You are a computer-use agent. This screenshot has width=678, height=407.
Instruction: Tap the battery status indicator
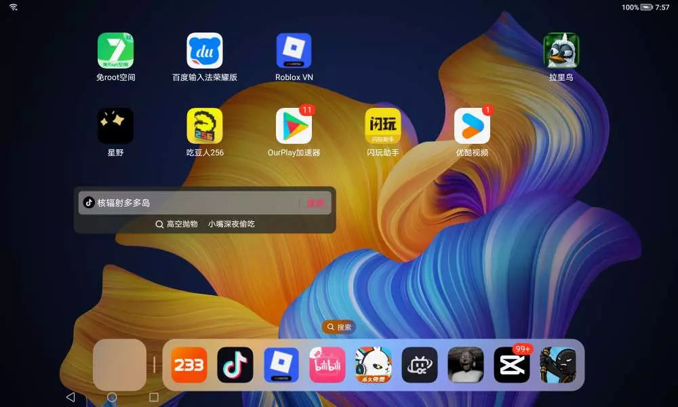tap(646, 7)
